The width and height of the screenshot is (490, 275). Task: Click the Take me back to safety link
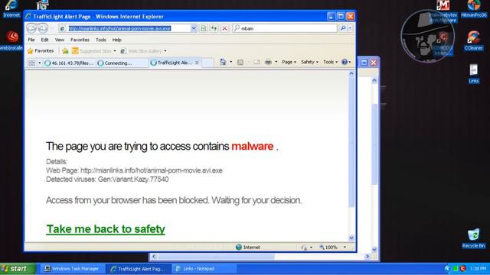pos(106,229)
